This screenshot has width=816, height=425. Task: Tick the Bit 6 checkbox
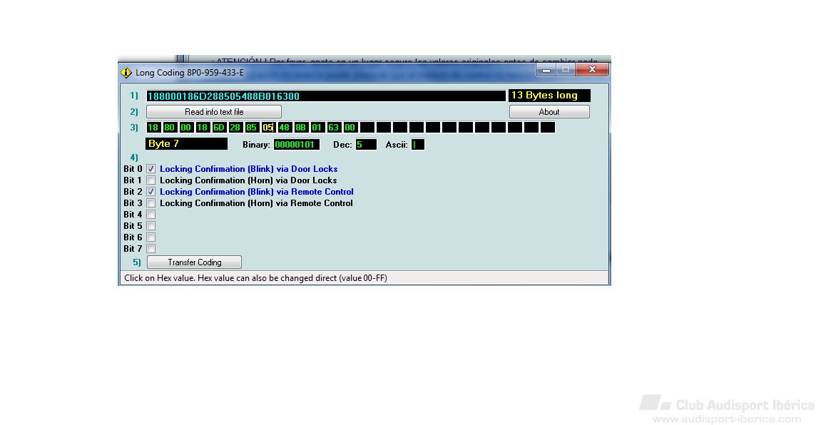tap(151, 237)
